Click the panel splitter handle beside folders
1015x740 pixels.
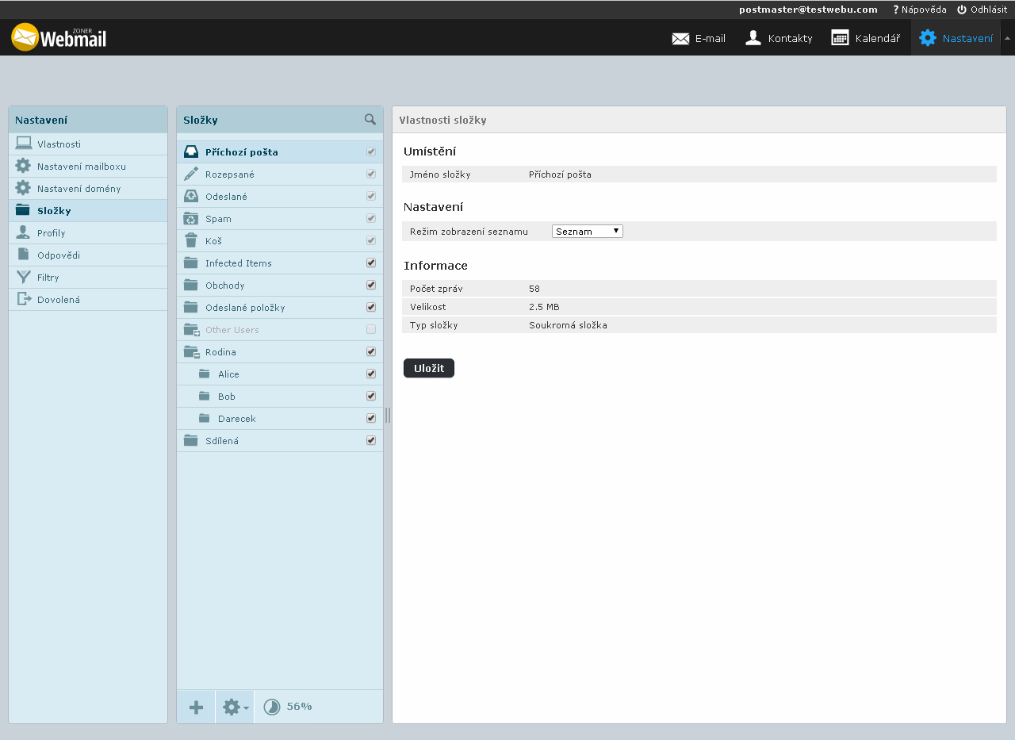[x=388, y=415]
